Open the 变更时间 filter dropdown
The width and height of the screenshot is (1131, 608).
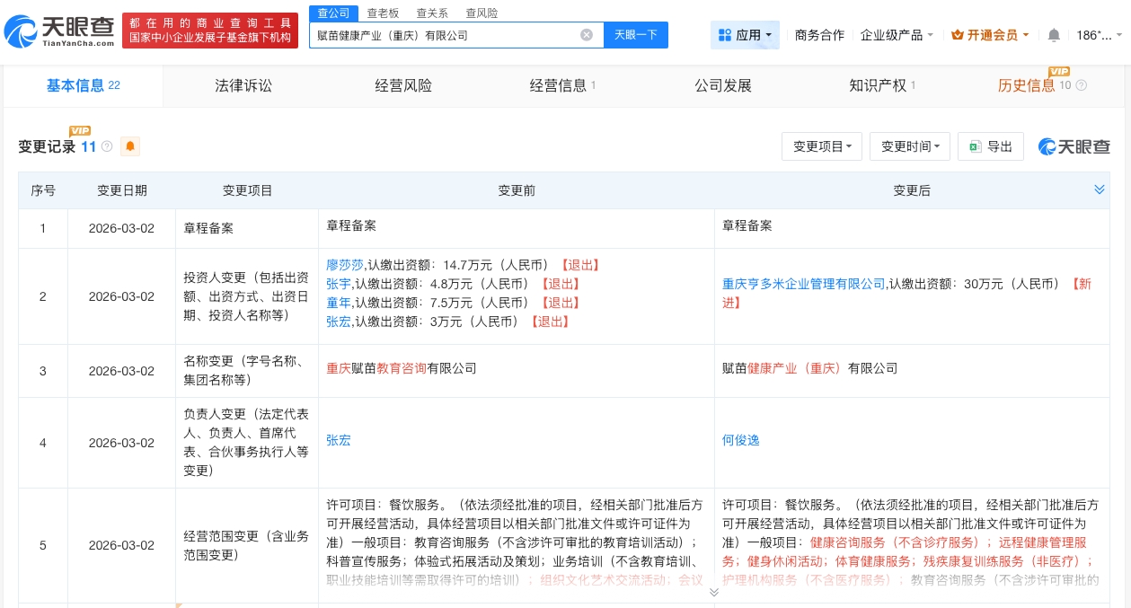[910, 146]
